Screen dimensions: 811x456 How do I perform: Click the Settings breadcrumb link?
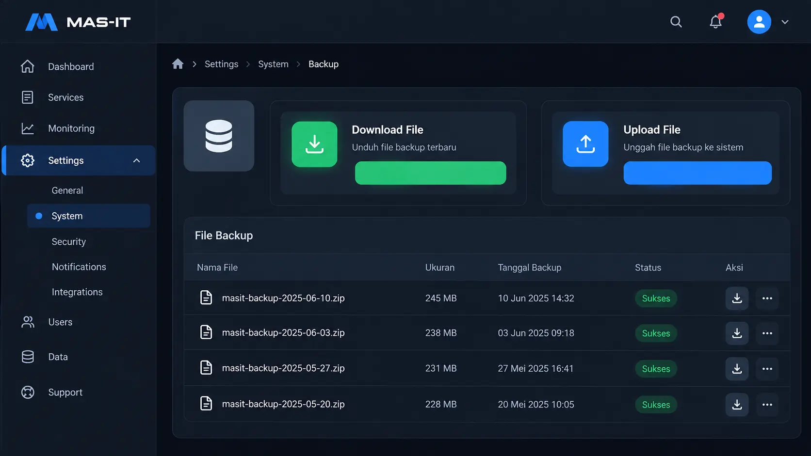coord(221,64)
